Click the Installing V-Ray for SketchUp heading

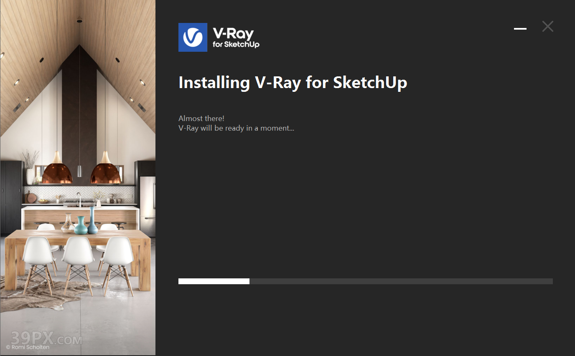(x=293, y=82)
